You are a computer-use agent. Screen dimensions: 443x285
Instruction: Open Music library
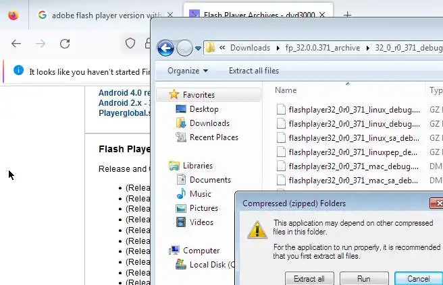click(x=201, y=194)
